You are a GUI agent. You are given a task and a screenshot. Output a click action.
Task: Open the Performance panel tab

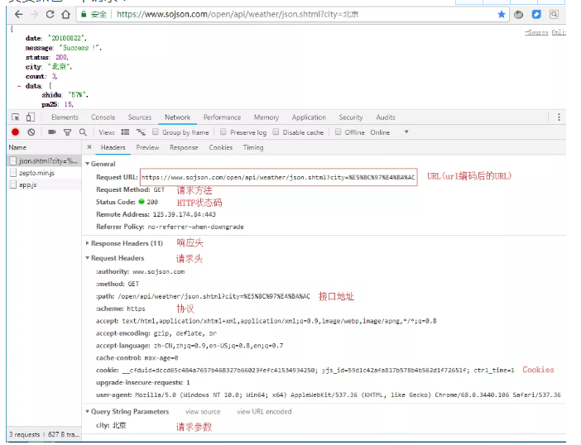(x=222, y=117)
